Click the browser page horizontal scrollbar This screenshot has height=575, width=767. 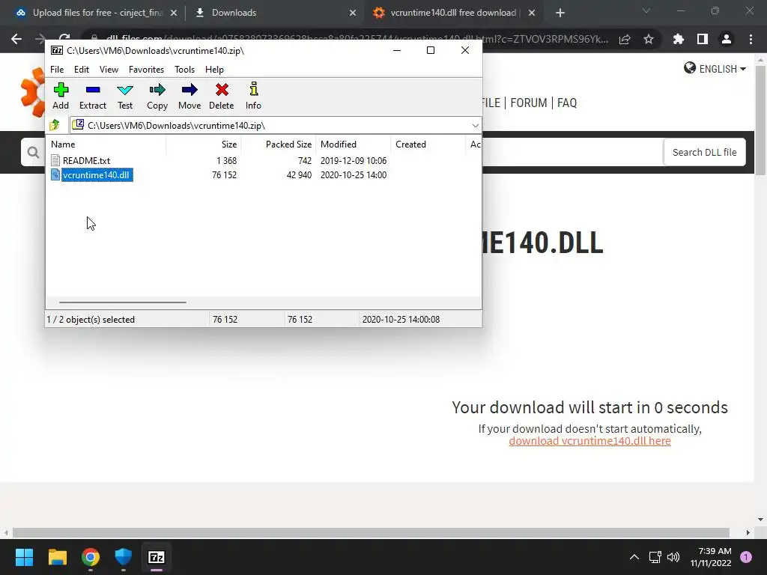[x=371, y=532]
